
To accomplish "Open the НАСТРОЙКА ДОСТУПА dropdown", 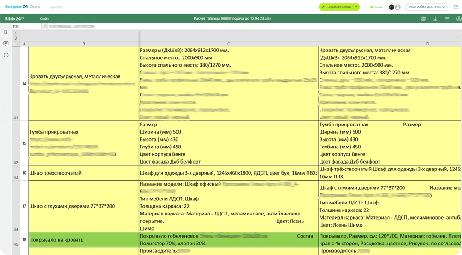I will (x=426, y=7).
